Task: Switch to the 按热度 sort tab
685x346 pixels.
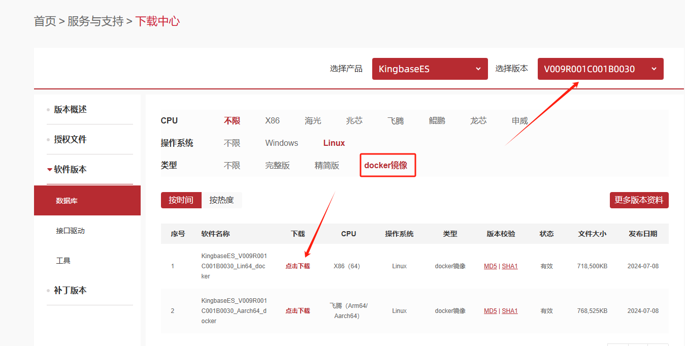Action: (x=221, y=200)
